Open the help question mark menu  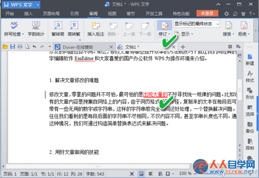(x=252, y=14)
